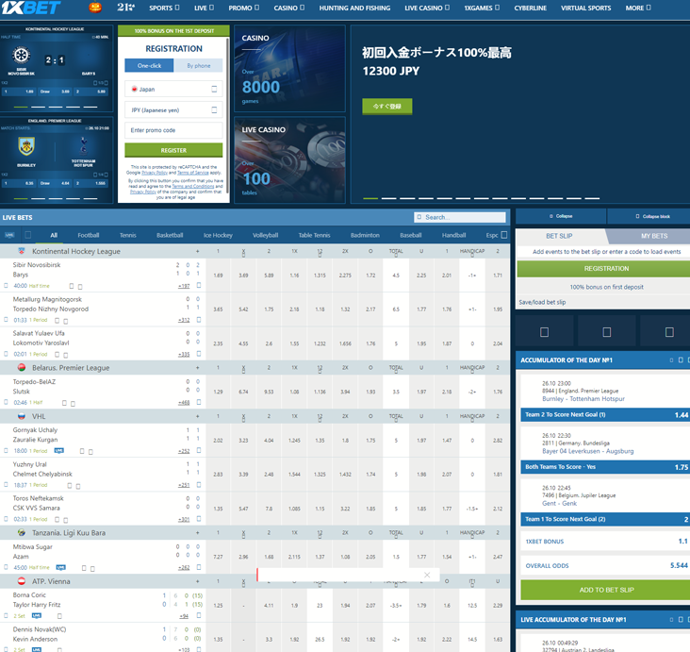Image resolution: width=690 pixels, height=652 pixels.
Task: Click the Tanzania Ligi Kuu Bara league icon
Action: coord(21,532)
